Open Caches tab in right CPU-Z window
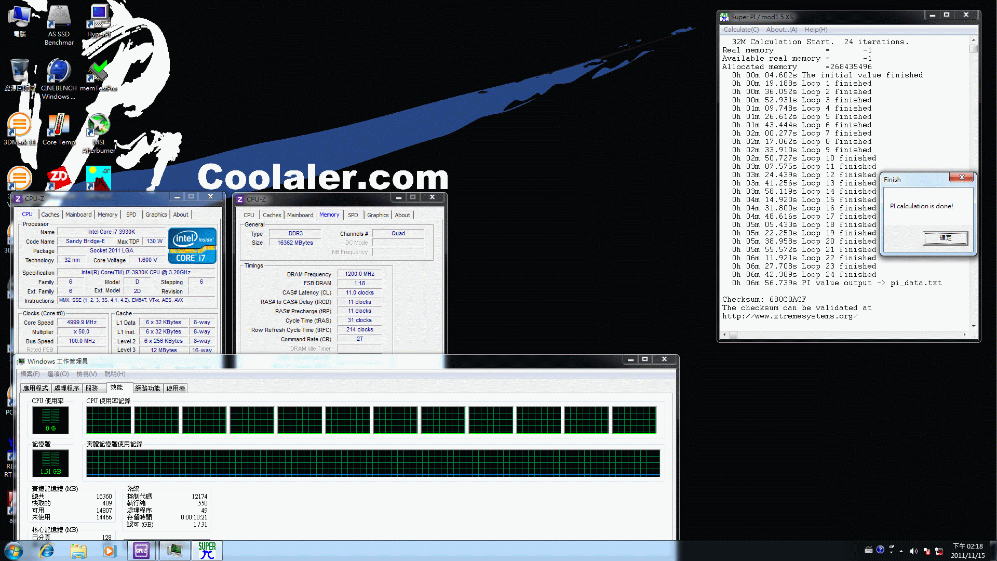This screenshot has height=561, width=997. pos(272,215)
